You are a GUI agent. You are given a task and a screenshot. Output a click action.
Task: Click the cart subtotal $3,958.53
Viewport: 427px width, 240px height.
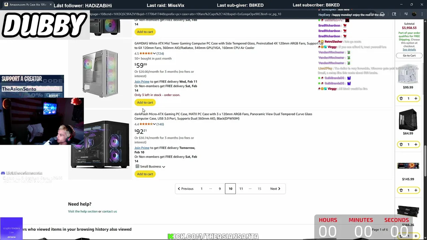pos(409,28)
